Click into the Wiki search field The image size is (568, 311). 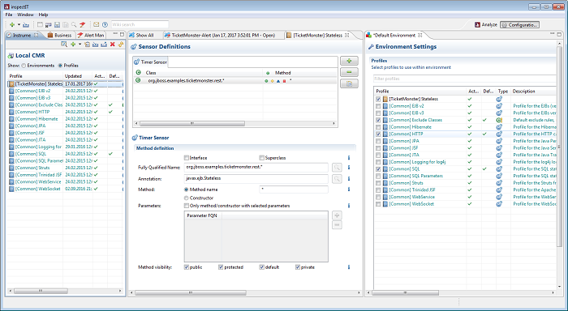(140, 24)
